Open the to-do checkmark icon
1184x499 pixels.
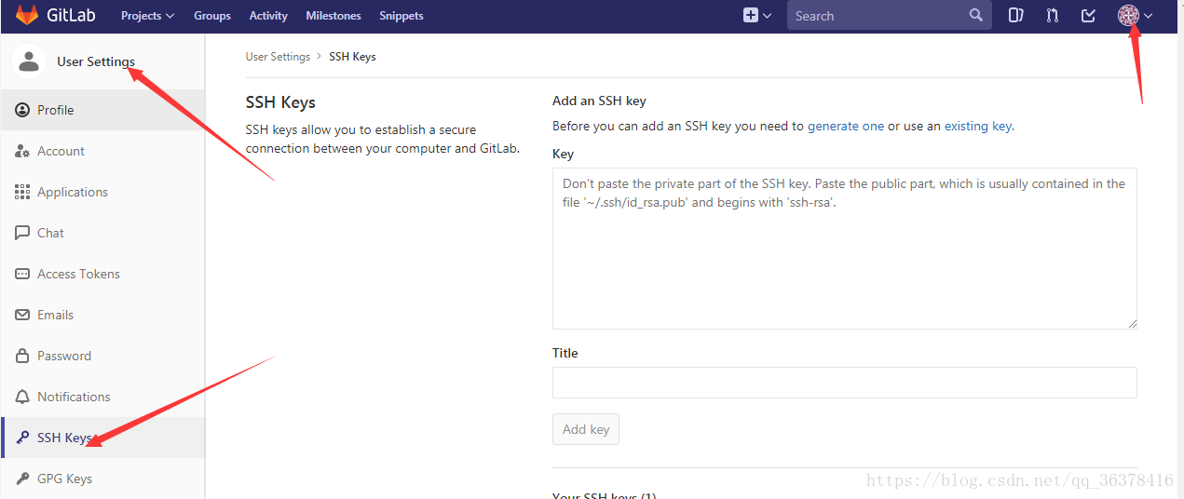tap(1088, 16)
